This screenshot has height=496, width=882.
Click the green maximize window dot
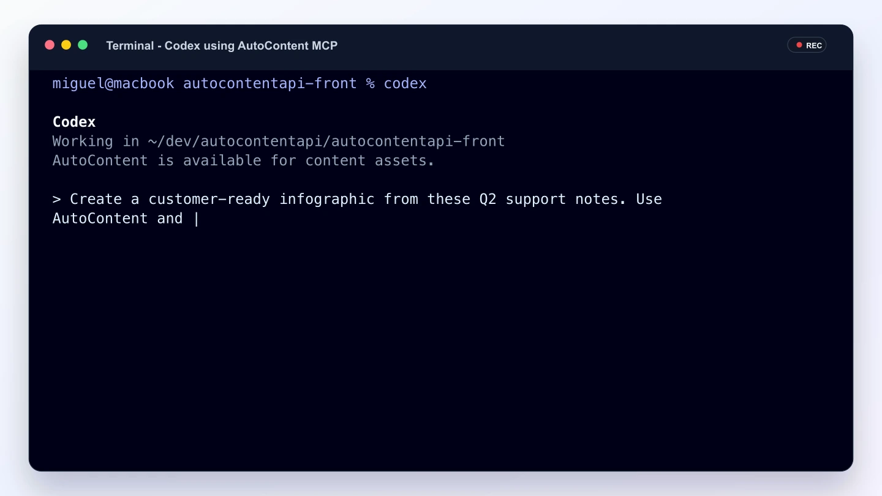point(83,45)
